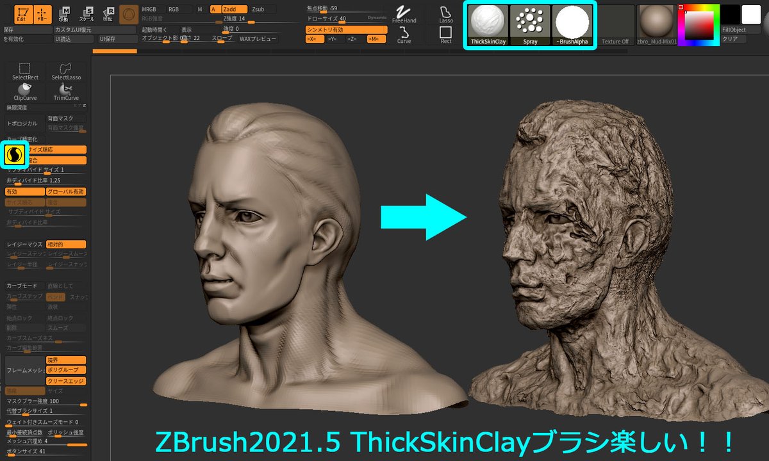Viewport: 769px width, 461px height.
Task: Toggle mirror symmetry >M<
Action: (x=377, y=39)
